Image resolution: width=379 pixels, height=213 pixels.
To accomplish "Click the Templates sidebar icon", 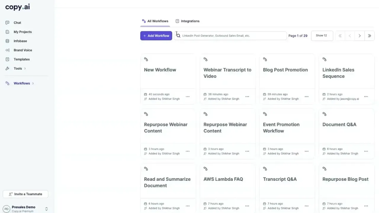I will 7,59.
